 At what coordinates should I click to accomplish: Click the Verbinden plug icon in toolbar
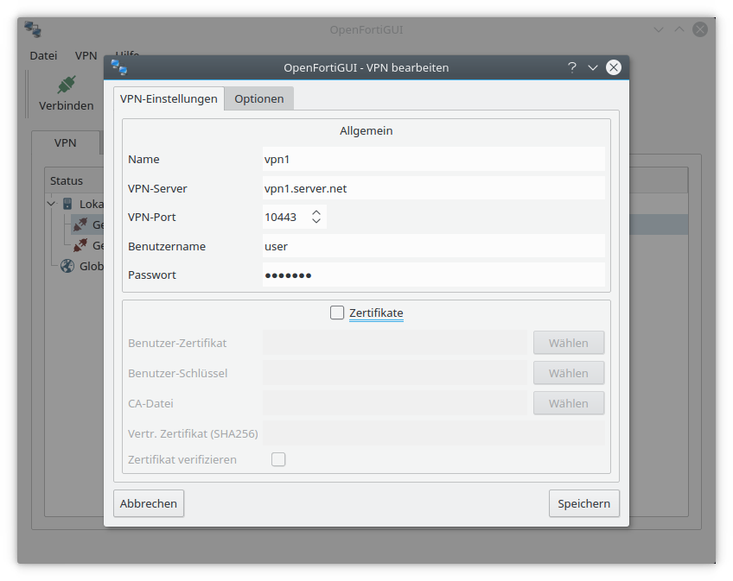(x=66, y=85)
